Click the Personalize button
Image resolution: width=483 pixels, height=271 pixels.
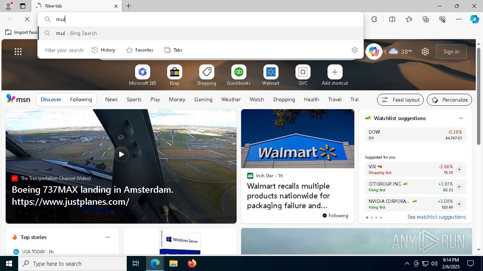point(449,100)
